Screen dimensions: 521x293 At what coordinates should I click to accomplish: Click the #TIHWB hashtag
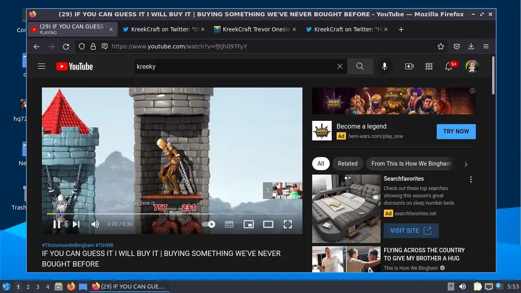tap(105, 245)
